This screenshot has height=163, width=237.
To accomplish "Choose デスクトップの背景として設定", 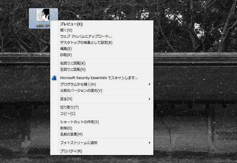I will [x=86, y=42].
